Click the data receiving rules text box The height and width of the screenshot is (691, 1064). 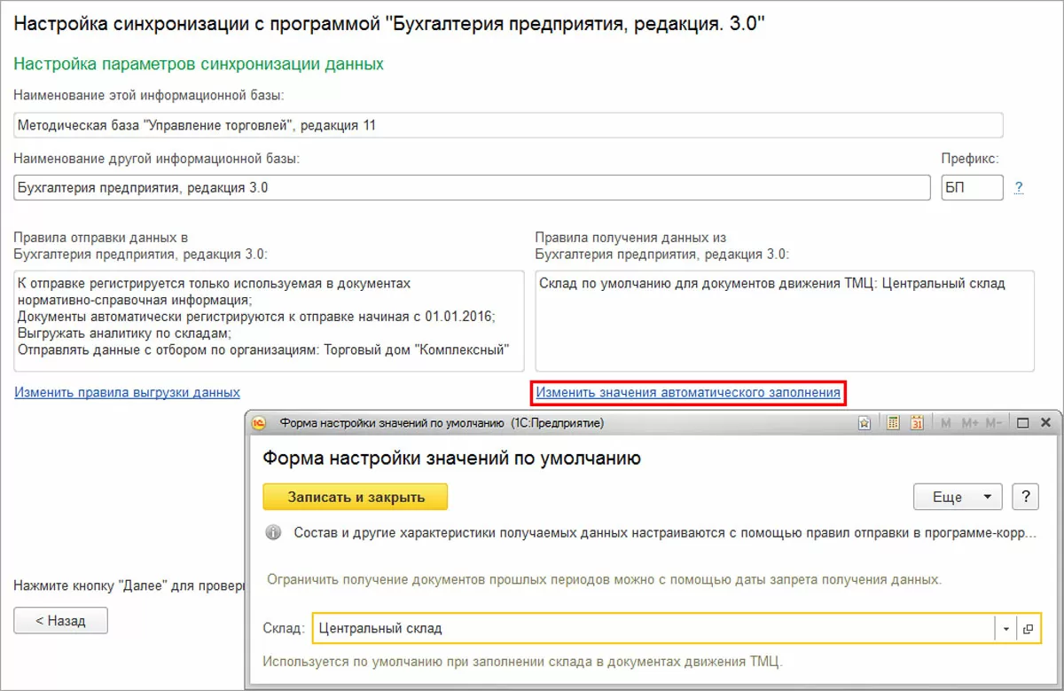(785, 321)
